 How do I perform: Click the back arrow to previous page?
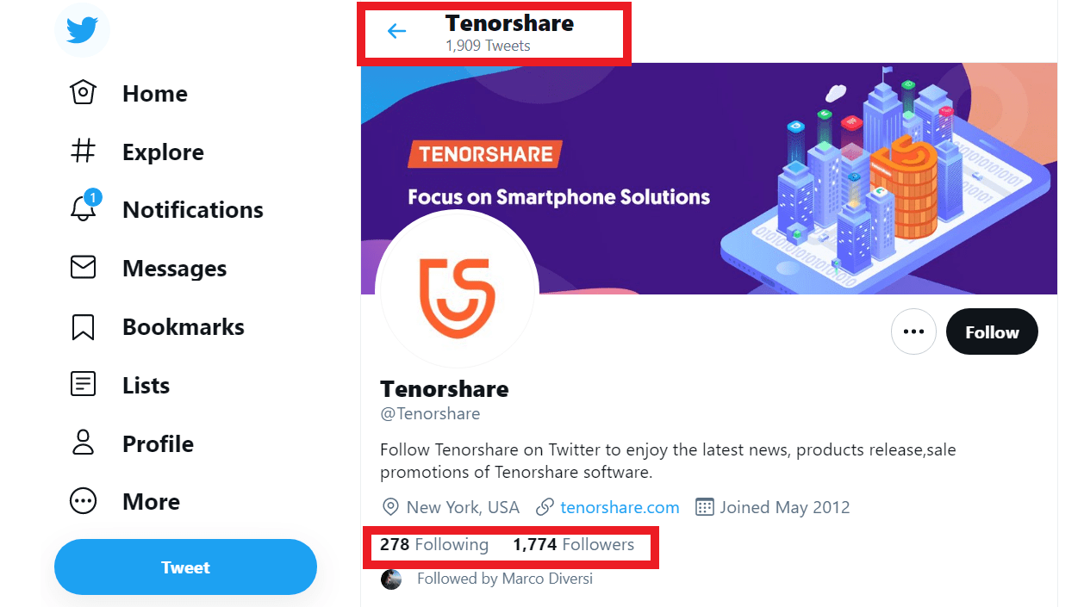[x=396, y=30]
